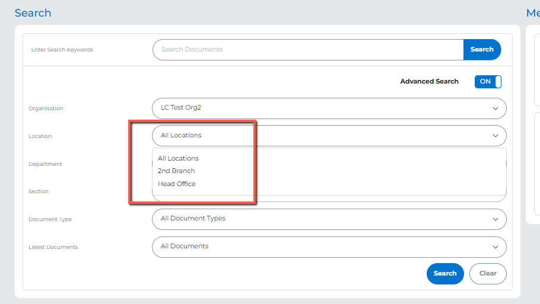This screenshot has height=304, width=540.
Task: Click the Clear button
Action: tap(488, 274)
